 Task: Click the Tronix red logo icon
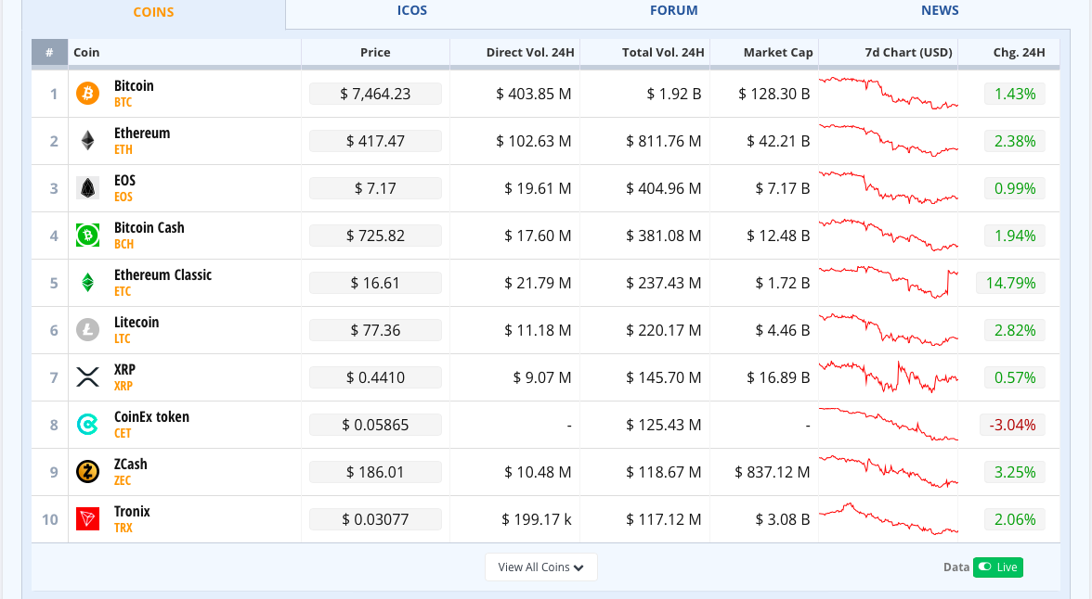[x=87, y=519]
